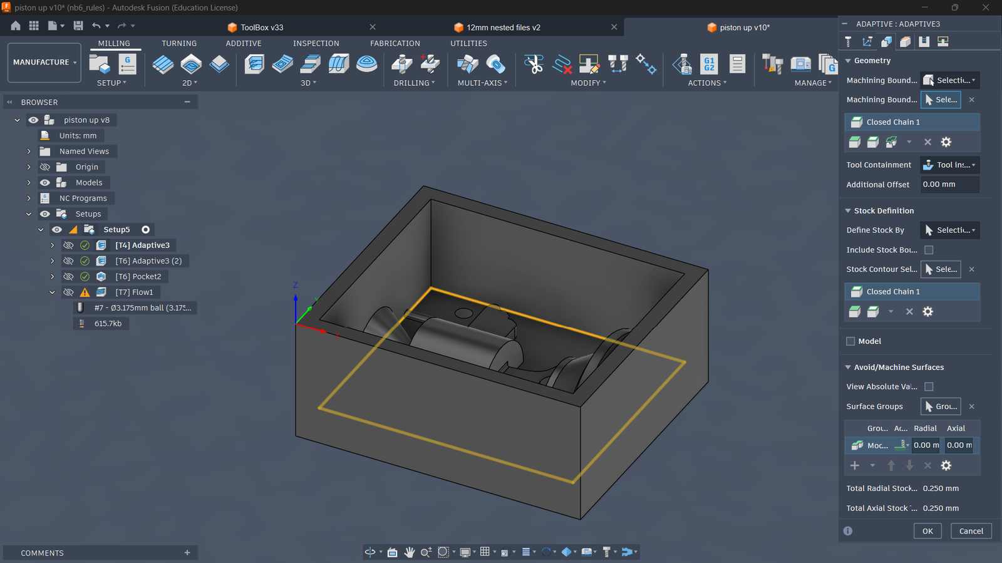Click the Simulate action icon
The width and height of the screenshot is (1002, 563).
(x=681, y=64)
